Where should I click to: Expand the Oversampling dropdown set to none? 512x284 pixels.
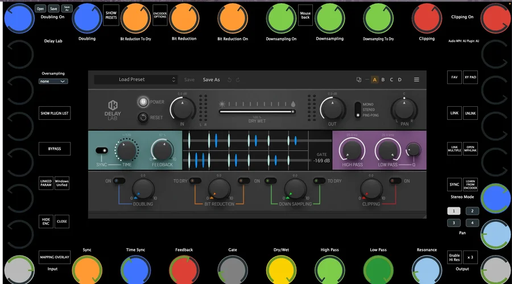(x=53, y=81)
